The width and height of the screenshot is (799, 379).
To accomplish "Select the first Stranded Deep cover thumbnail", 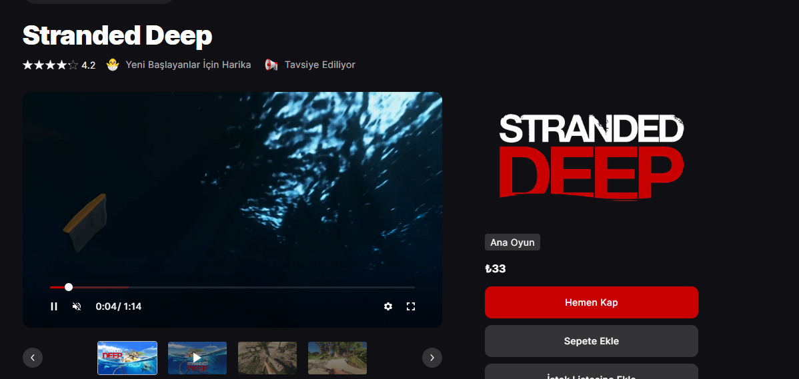I will [127, 358].
